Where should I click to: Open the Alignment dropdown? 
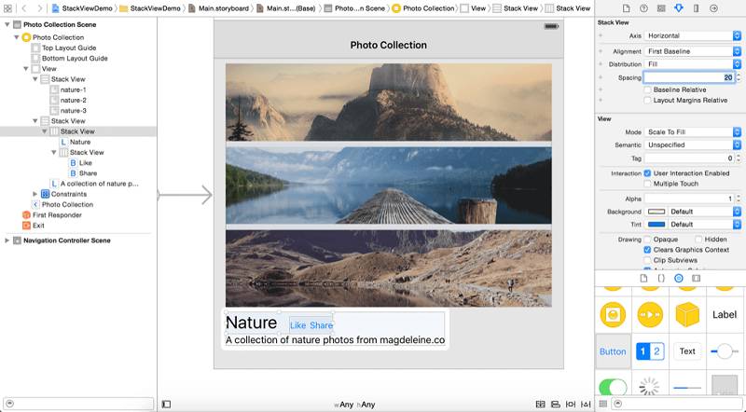pos(693,51)
